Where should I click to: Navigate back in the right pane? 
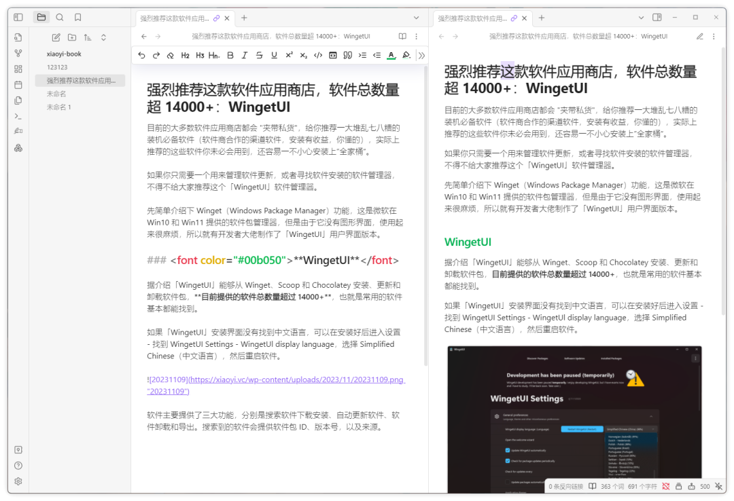pos(442,36)
